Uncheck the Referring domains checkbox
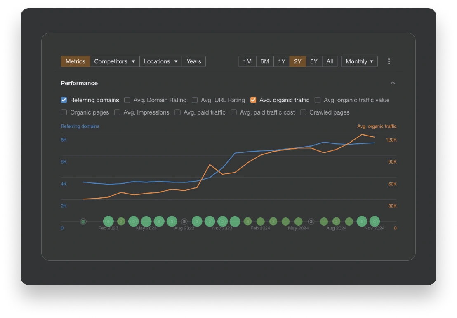The width and height of the screenshot is (457, 318). point(64,100)
